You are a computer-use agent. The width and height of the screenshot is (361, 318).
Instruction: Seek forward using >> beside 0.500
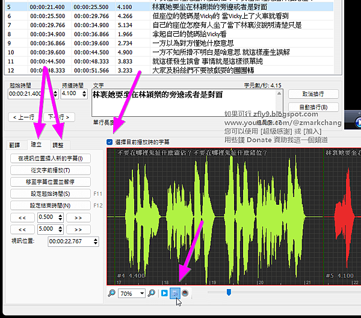(x=78, y=218)
